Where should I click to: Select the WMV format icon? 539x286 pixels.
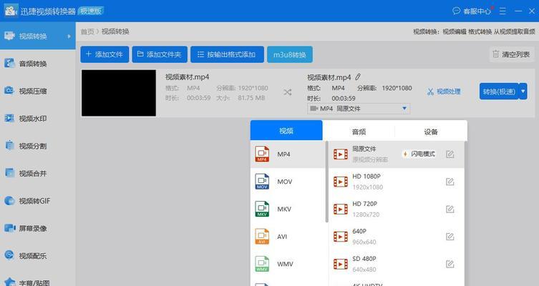(x=262, y=264)
